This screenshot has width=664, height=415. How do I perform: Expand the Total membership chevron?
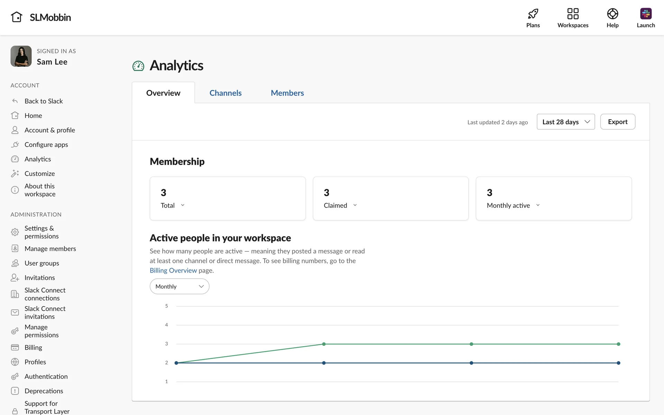[x=183, y=205]
